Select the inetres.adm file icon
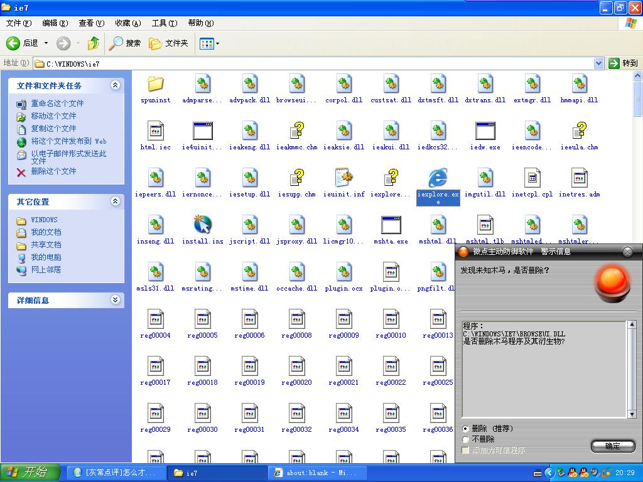Image resolution: width=643 pixels, height=482 pixels. click(580, 178)
